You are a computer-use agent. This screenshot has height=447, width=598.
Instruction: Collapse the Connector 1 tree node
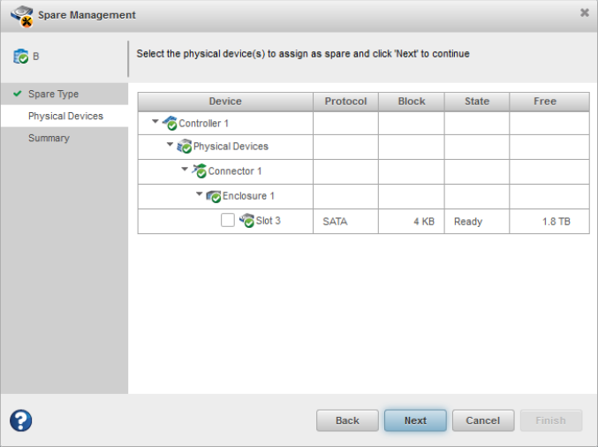click(x=185, y=170)
